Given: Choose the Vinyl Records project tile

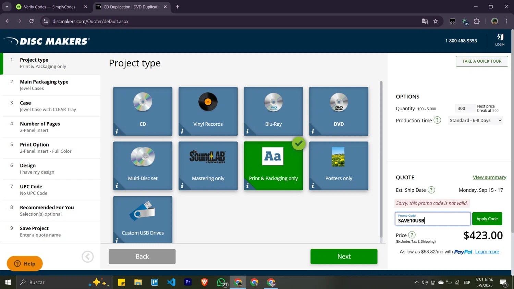Looking at the screenshot, I should click(208, 111).
